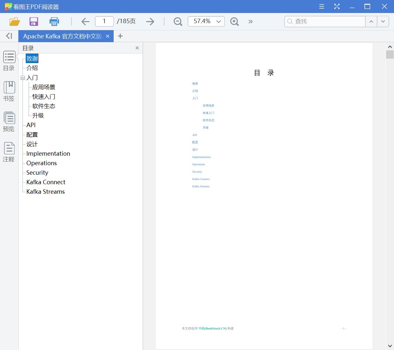Close the Apache Kafka document tab

click(x=108, y=36)
